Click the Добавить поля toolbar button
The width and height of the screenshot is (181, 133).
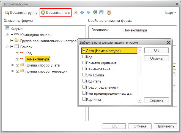pyautogui.click(x=56, y=12)
